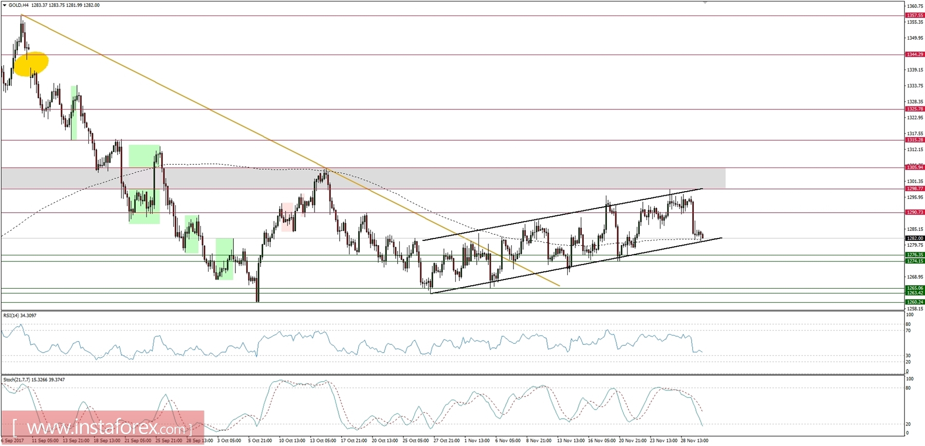Click the 1263.42 green support label

click(x=915, y=293)
